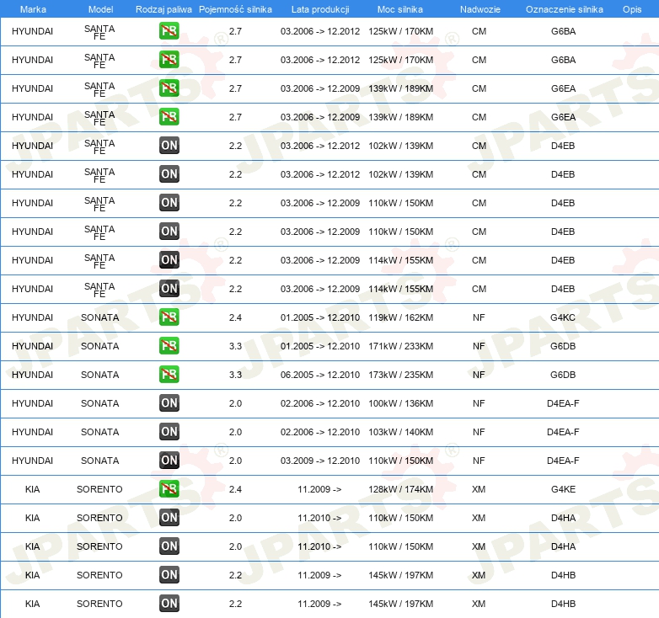
Task: Click the Opis column header
Action: pos(632,9)
